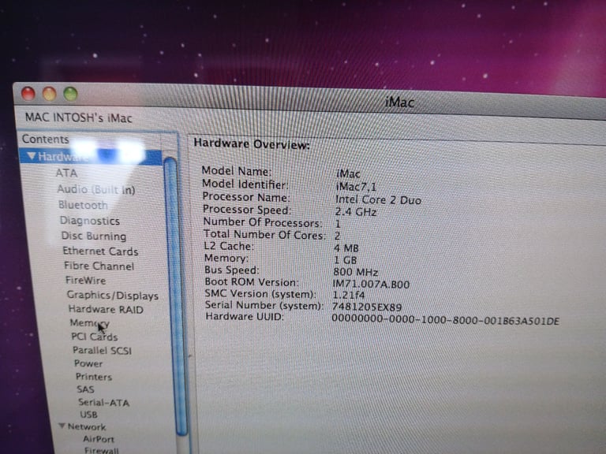The width and height of the screenshot is (606, 454).
Task: Click the Number Of Processors label
Action: point(263,222)
